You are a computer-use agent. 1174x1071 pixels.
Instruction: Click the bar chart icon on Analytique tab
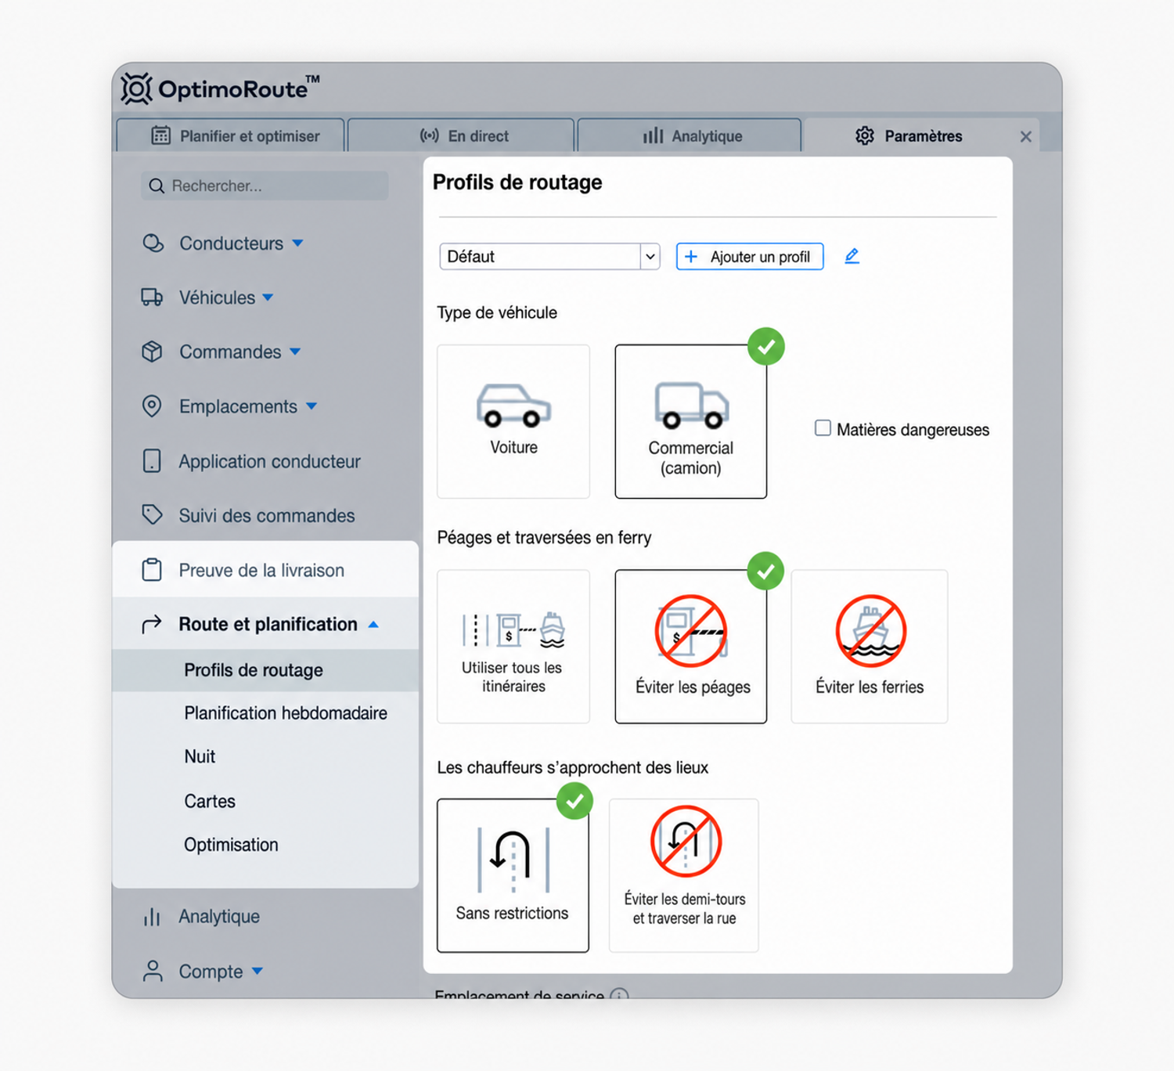pyautogui.click(x=653, y=135)
